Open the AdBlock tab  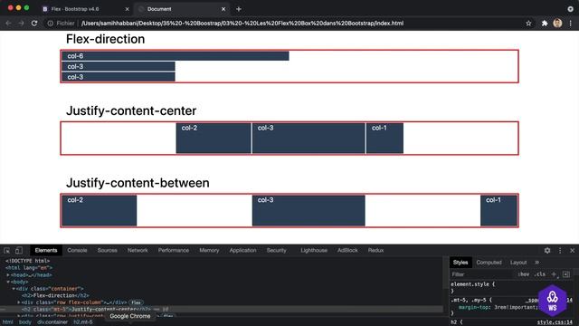point(347,250)
